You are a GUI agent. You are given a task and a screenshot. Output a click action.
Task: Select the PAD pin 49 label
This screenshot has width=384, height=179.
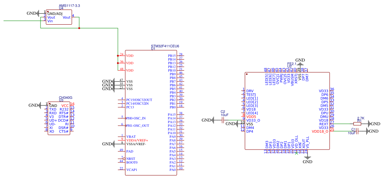click(130, 151)
